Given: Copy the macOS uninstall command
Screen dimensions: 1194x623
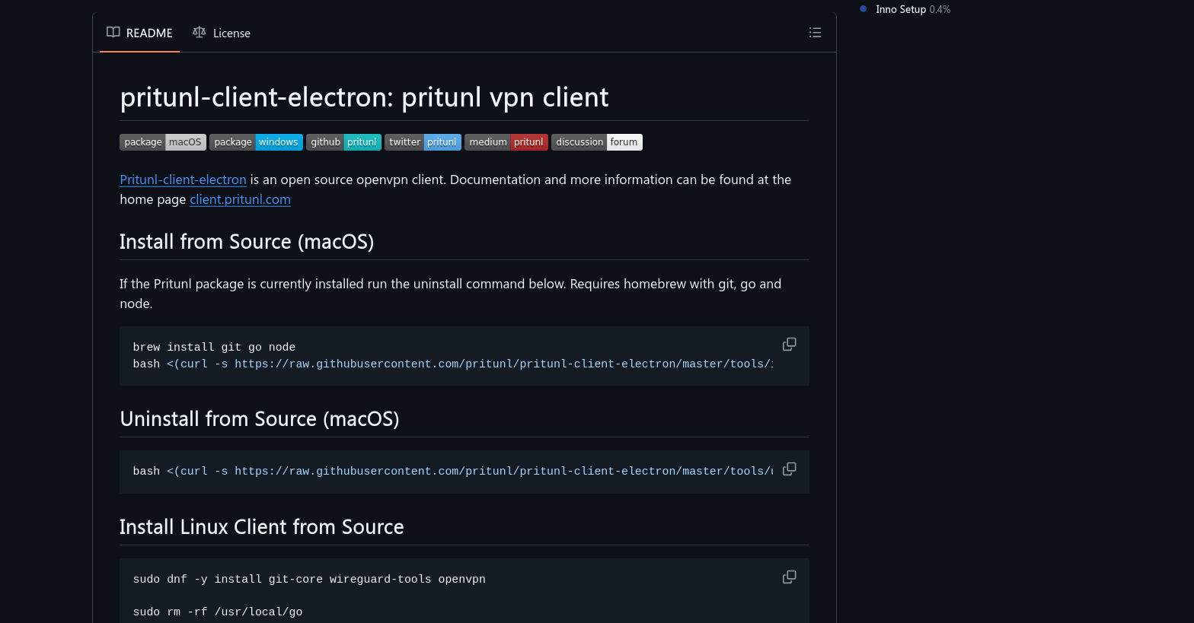Looking at the screenshot, I should (790, 469).
